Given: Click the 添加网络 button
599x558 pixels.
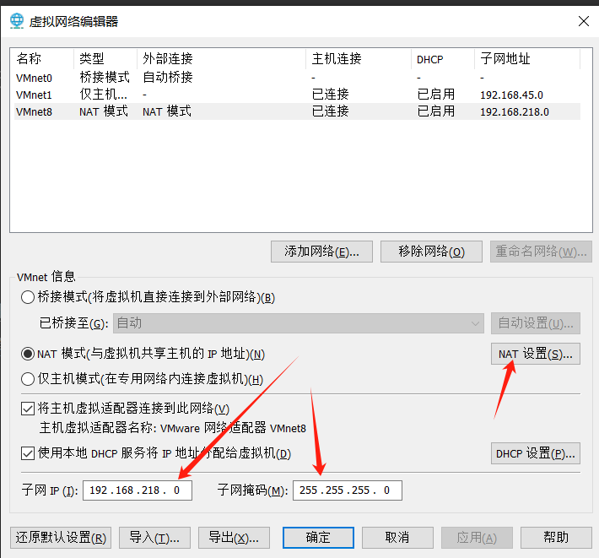Looking at the screenshot, I should (x=321, y=252).
